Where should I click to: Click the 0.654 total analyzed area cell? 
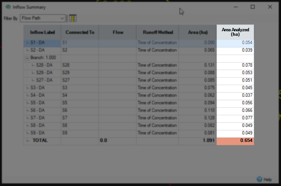point(235,141)
